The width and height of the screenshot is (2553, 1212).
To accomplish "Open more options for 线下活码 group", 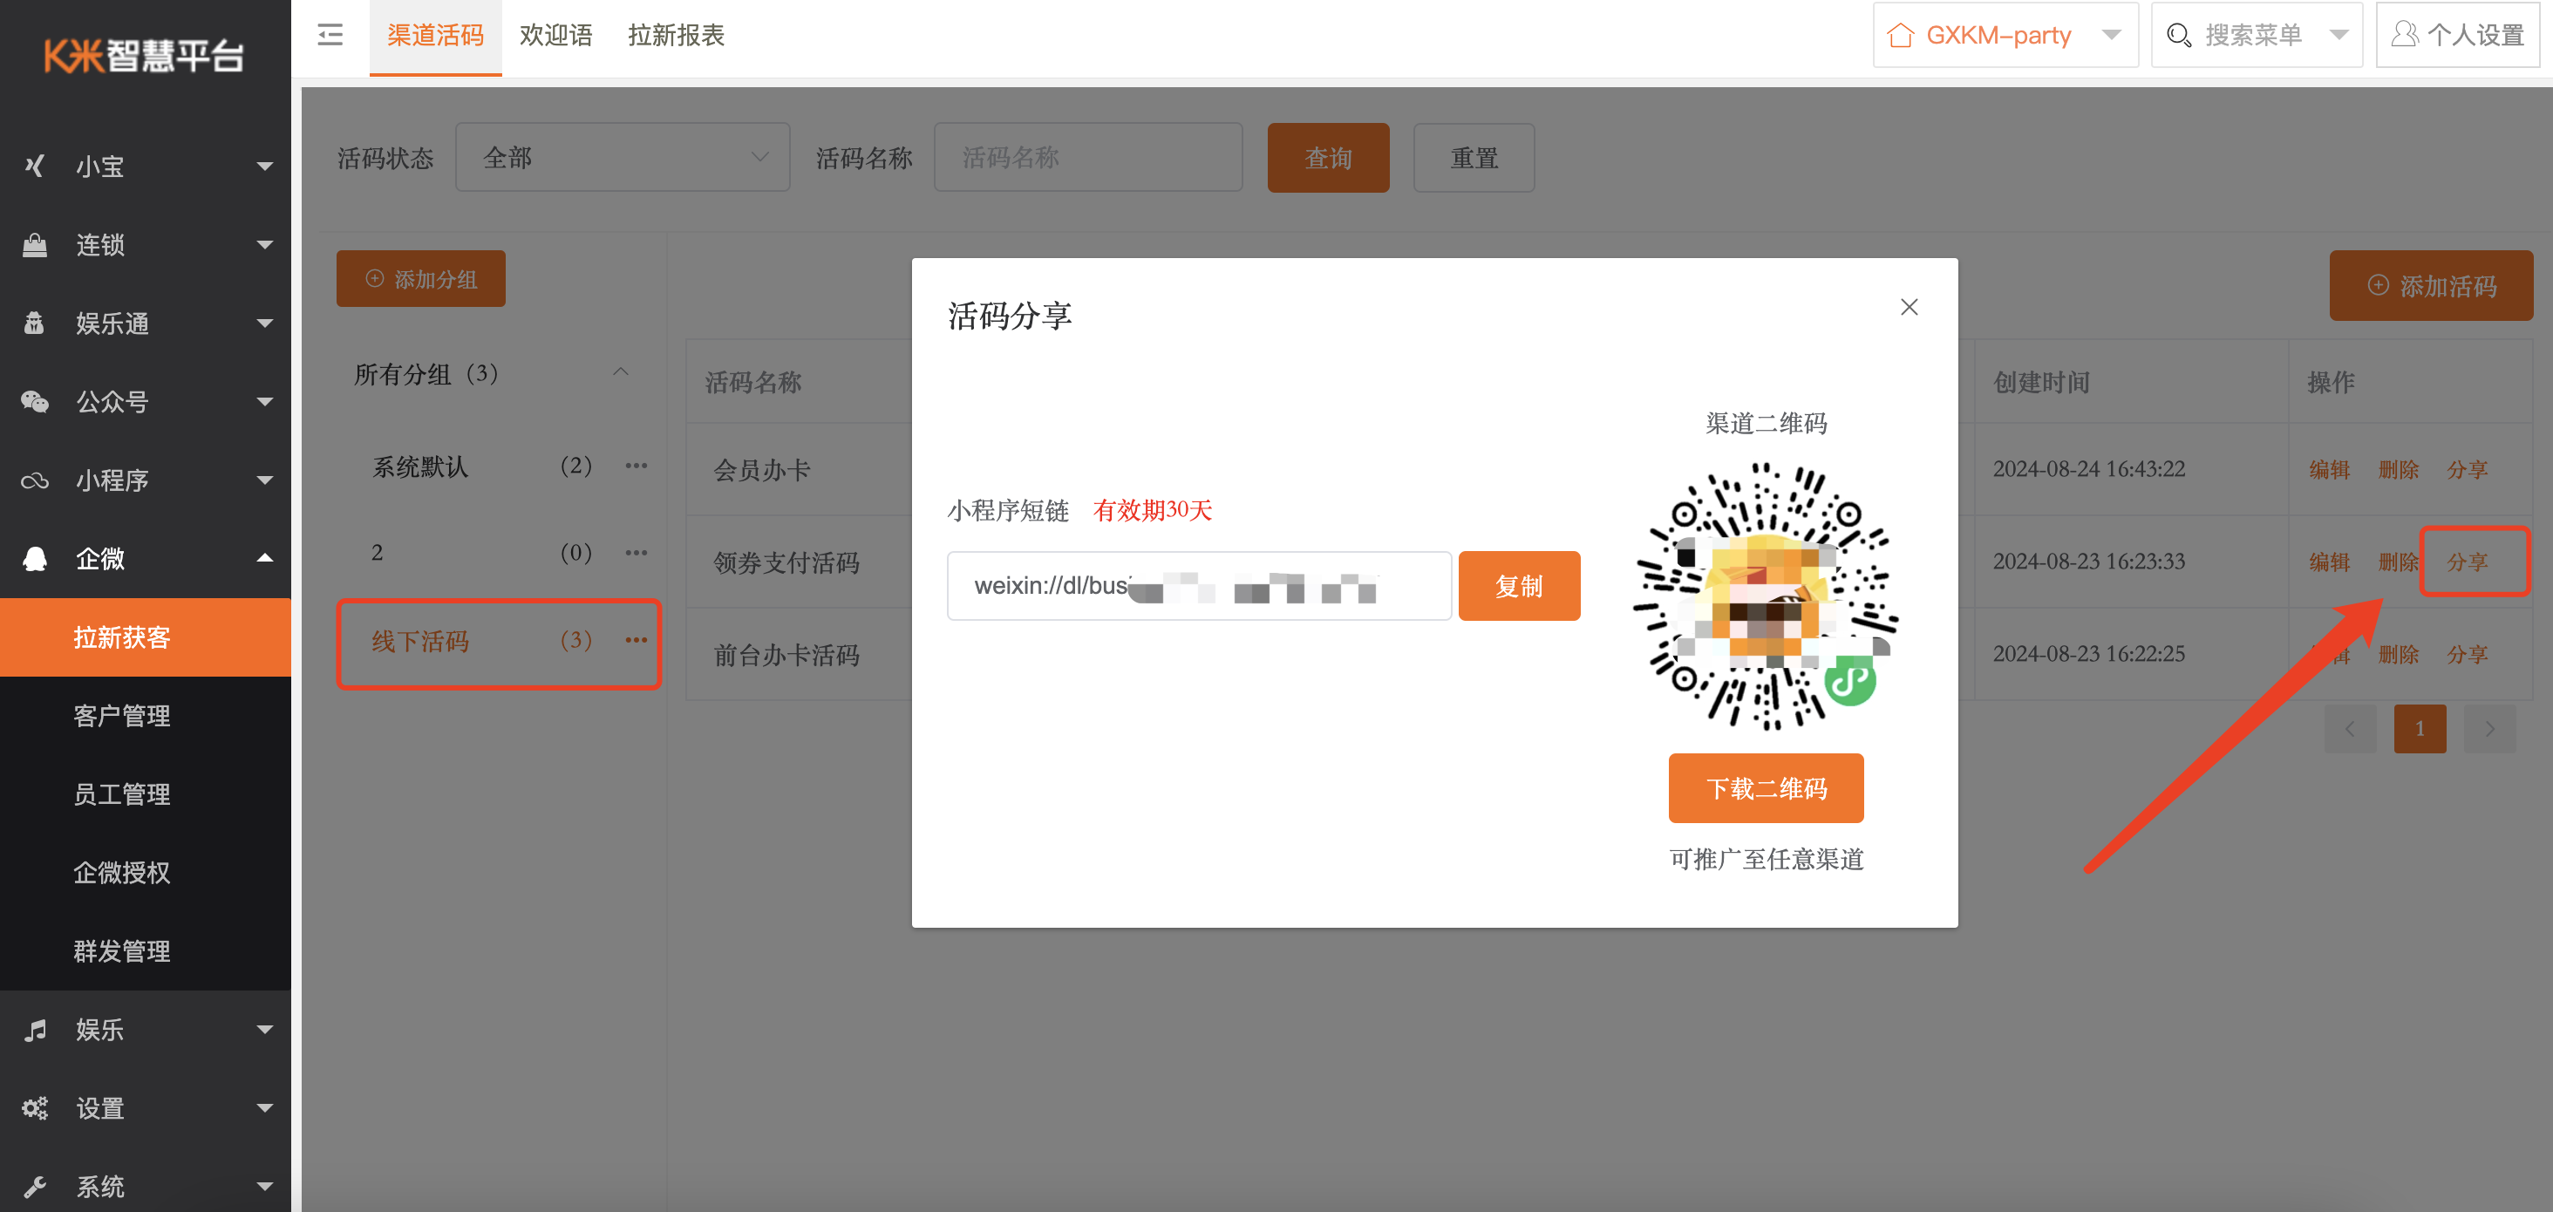I will 637,640.
